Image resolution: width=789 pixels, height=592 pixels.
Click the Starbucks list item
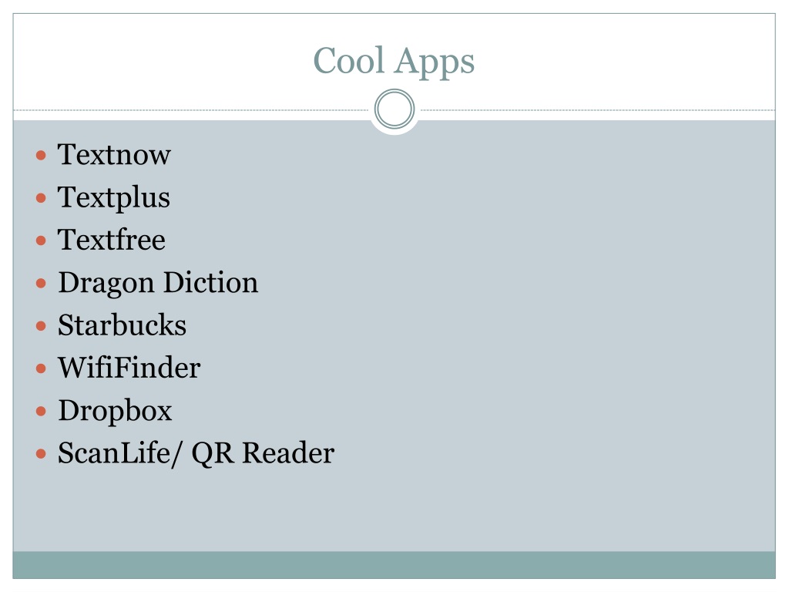(123, 325)
